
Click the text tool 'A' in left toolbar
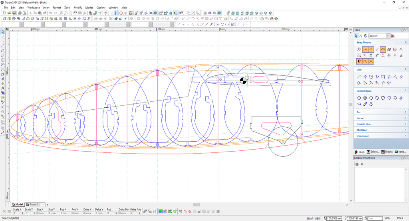point(3,88)
